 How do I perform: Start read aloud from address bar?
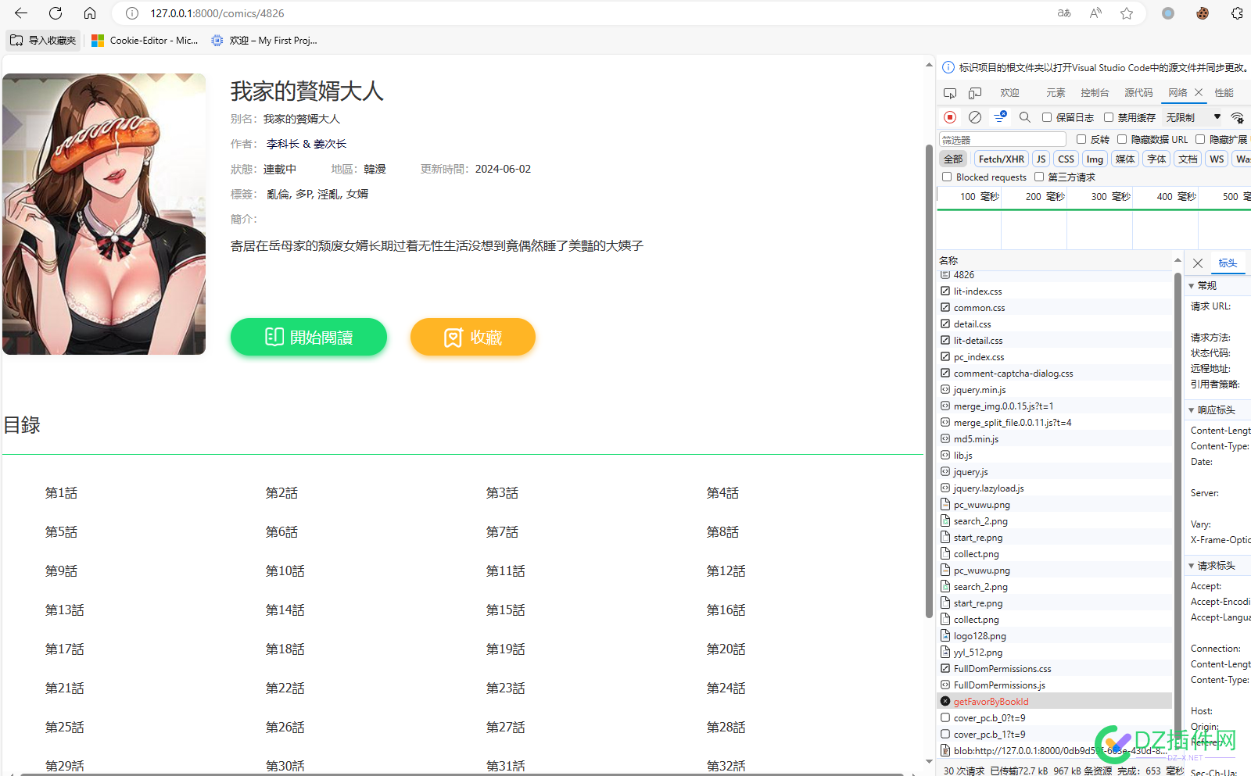coord(1095,13)
